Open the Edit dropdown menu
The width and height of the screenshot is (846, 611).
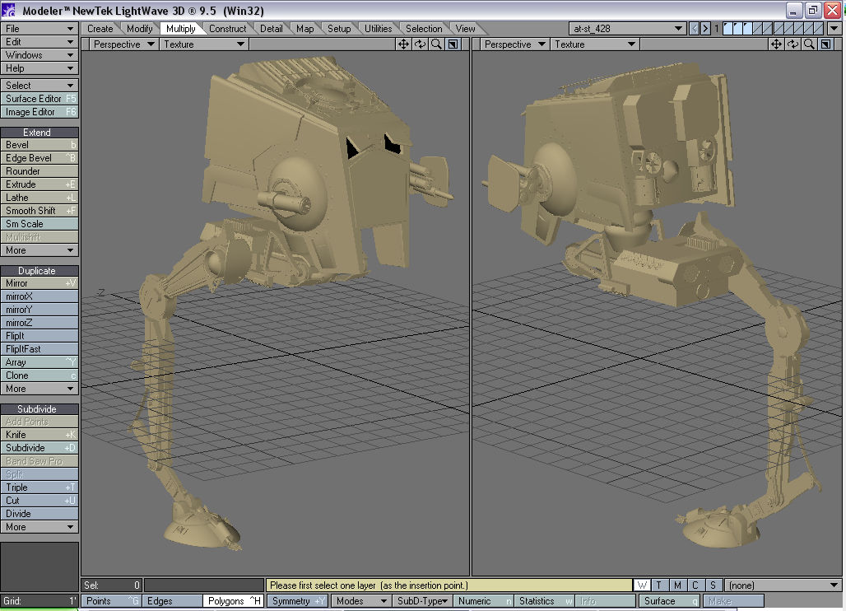tap(40, 41)
